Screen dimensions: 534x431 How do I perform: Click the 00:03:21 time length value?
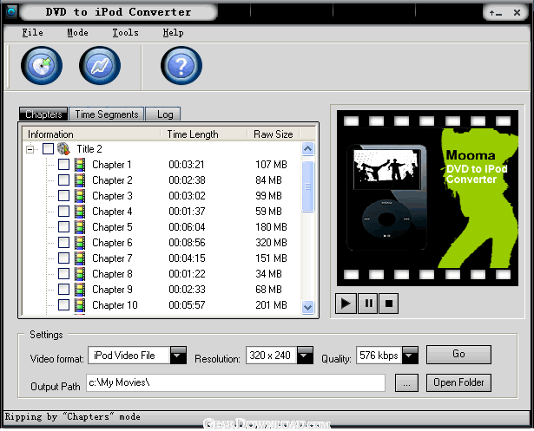[x=187, y=165]
